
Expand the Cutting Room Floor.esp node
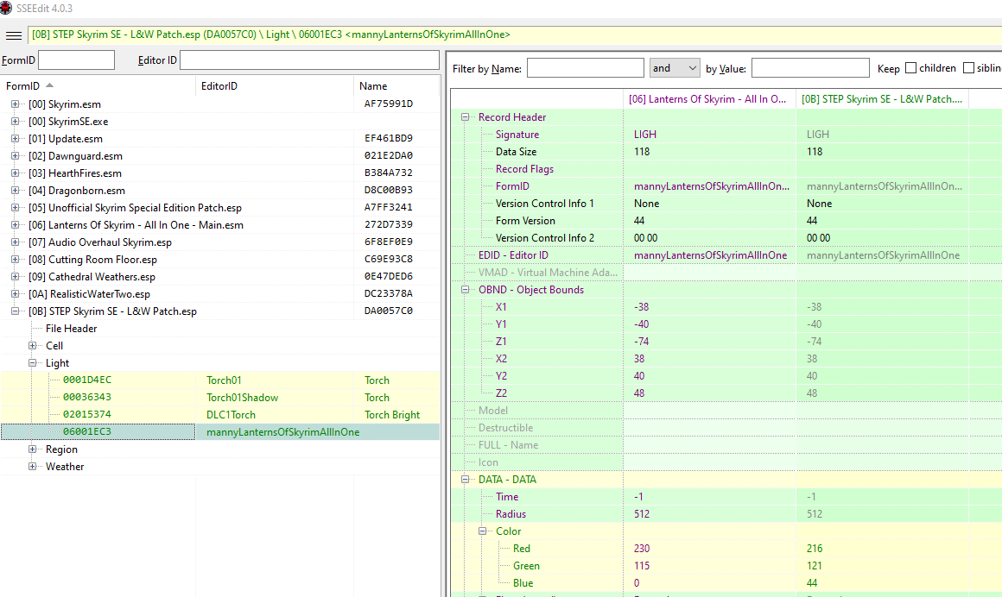[x=15, y=259]
